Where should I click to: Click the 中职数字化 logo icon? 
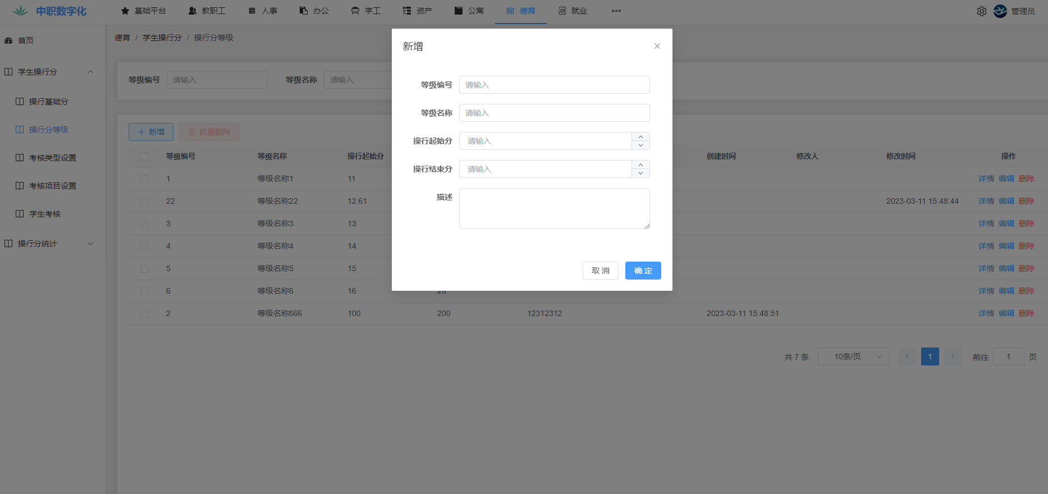pos(20,11)
